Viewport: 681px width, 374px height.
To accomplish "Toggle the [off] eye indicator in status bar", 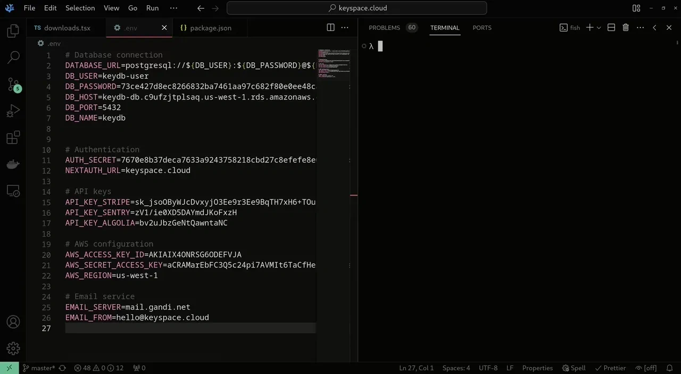I will click(646, 368).
